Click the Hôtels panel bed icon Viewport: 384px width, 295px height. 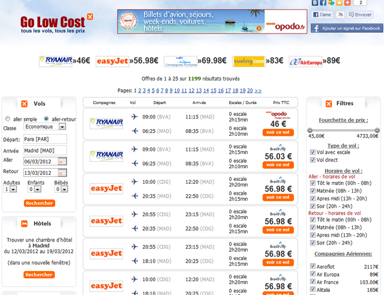[x=24, y=224]
